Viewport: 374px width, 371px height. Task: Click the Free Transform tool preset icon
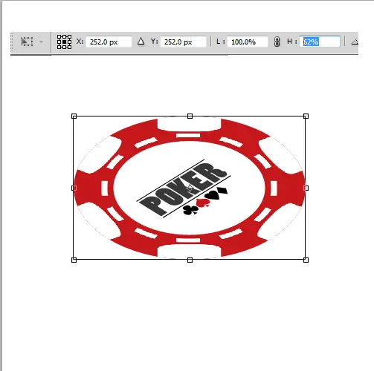click(27, 42)
